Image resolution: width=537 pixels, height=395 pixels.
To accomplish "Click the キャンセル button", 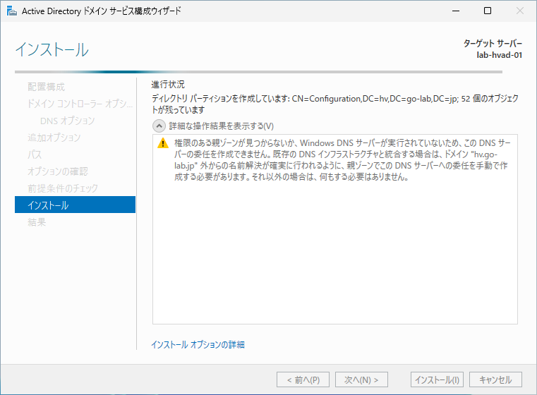I will [x=495, y=379].
